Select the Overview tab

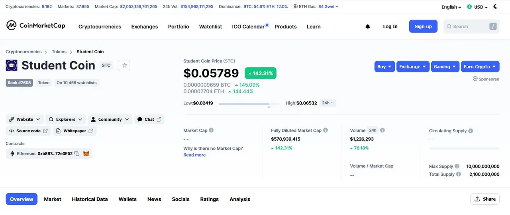[x=22, y=199]
